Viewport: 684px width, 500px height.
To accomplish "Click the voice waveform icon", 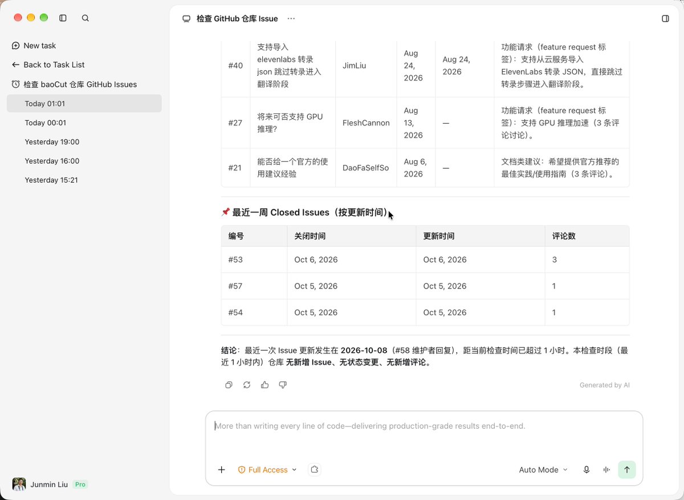I will pos(606,470).
